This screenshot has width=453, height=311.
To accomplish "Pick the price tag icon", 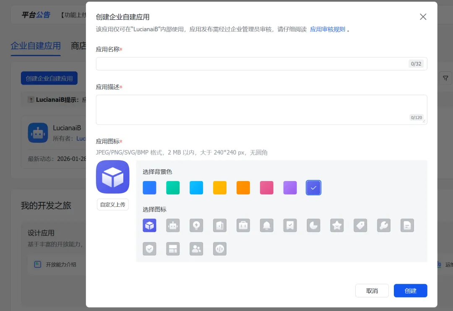I will (360, 225).
